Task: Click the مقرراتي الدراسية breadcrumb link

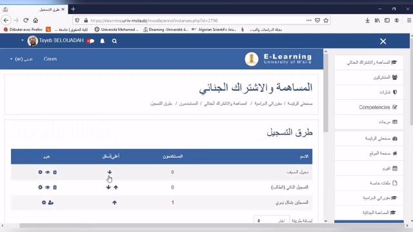Action: click(268, 104)
